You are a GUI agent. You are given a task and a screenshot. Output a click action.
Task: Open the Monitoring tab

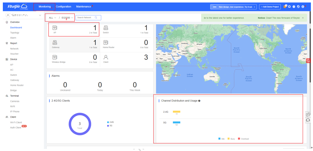coord(45,7)
